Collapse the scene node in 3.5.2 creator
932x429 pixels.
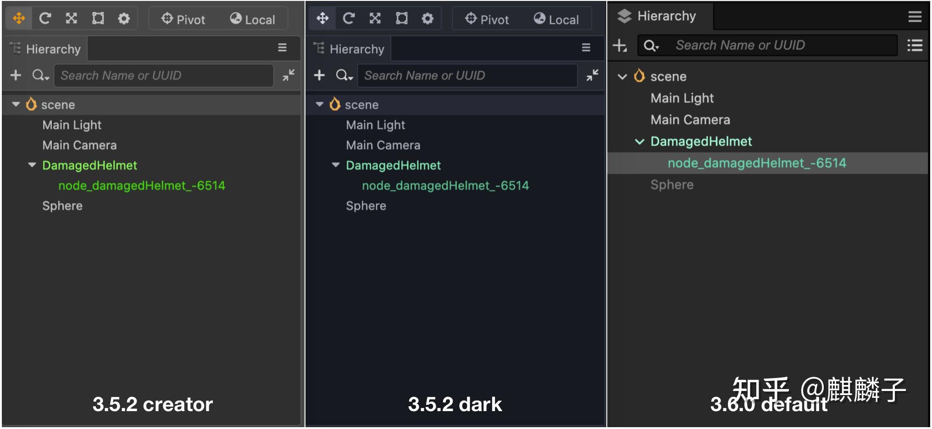click(x=16, y=104)
